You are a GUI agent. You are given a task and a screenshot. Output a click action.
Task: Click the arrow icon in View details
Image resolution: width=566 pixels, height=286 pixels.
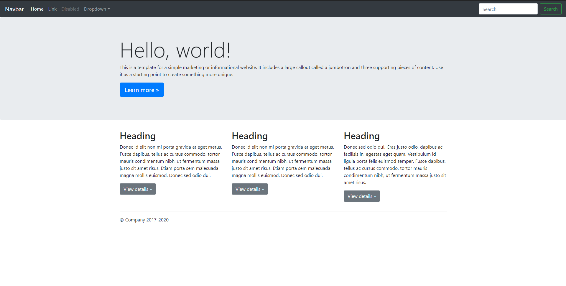[x=150, y=189]
